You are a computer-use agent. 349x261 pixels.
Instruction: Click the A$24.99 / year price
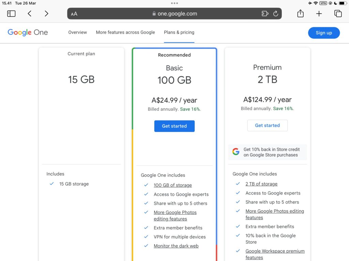pyautogui.click(x=174, y=100)
